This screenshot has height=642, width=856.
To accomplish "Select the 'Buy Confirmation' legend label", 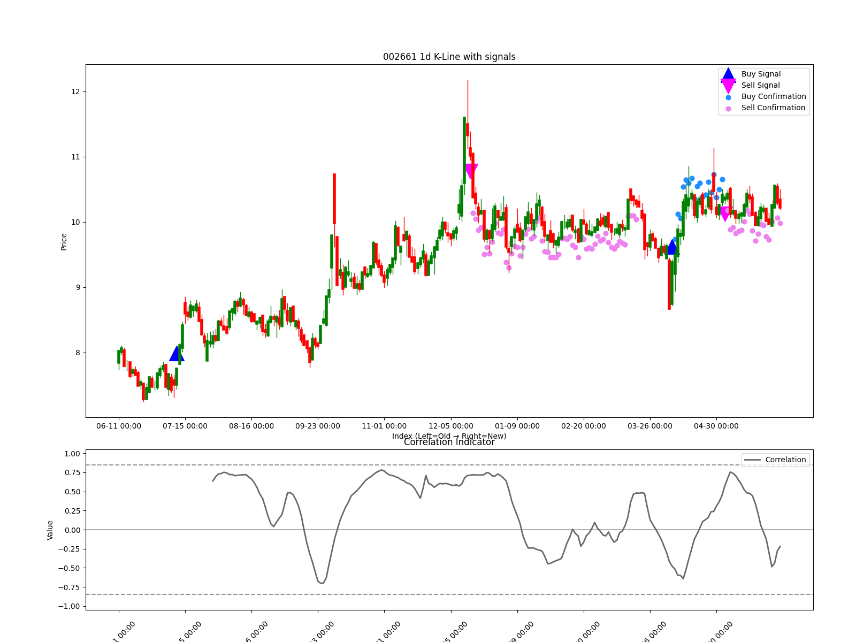I will point(774,97).
